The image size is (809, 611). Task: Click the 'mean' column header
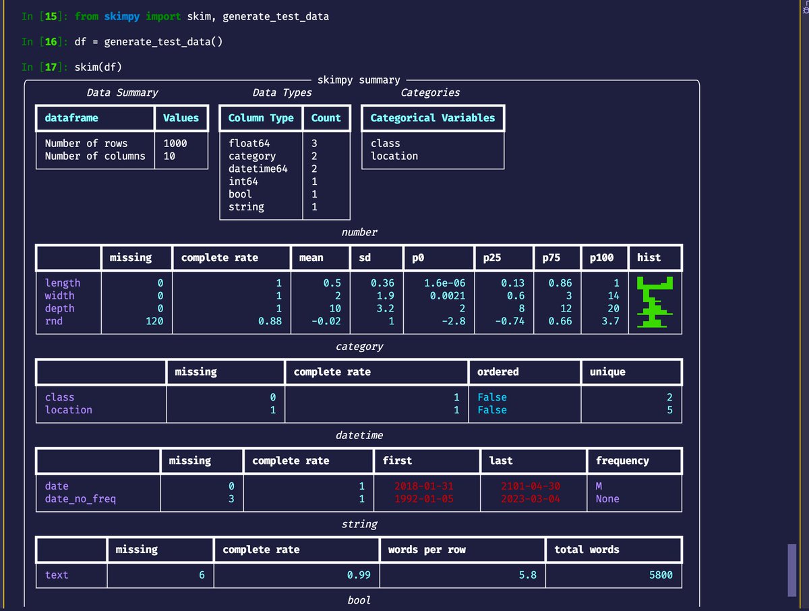pos(311,258)
